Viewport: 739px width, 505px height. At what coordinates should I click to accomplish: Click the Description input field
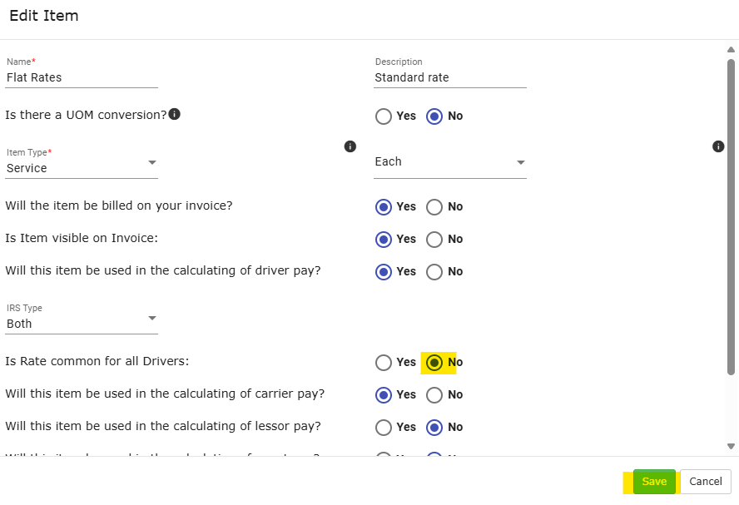click(450, 78)
